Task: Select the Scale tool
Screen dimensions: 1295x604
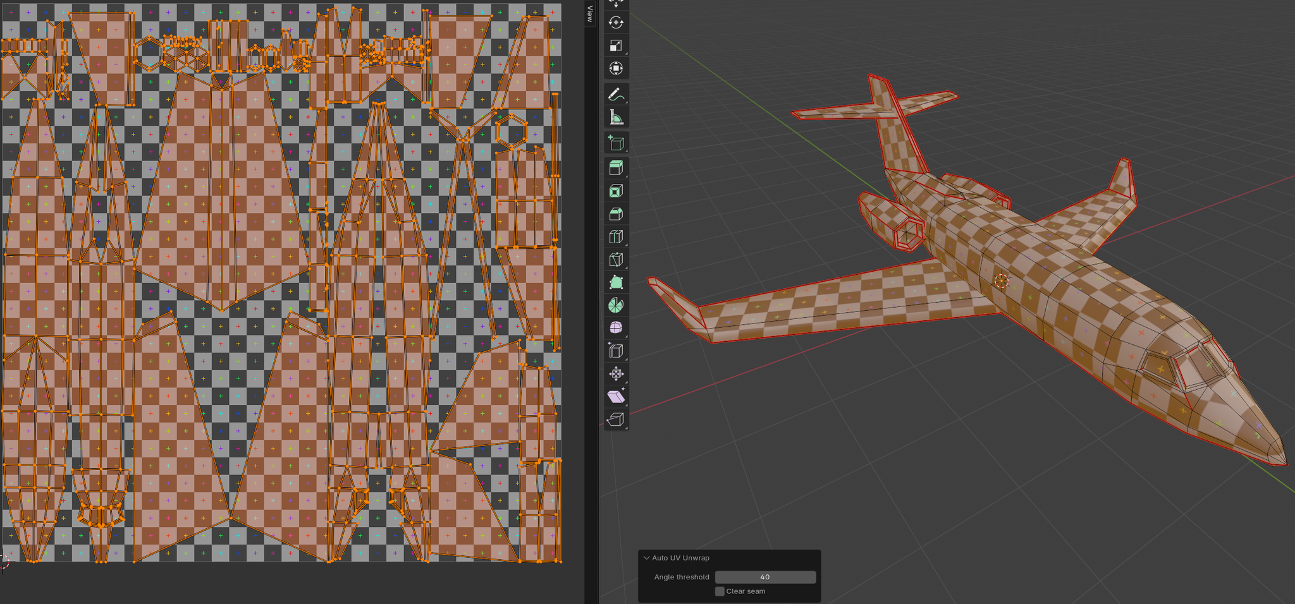Action: point(617,45)
